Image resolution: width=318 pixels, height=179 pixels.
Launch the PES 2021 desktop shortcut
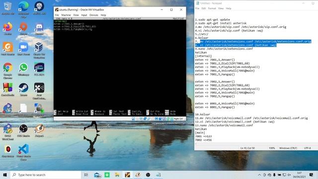pyautogui.click(x=39, y=70)
